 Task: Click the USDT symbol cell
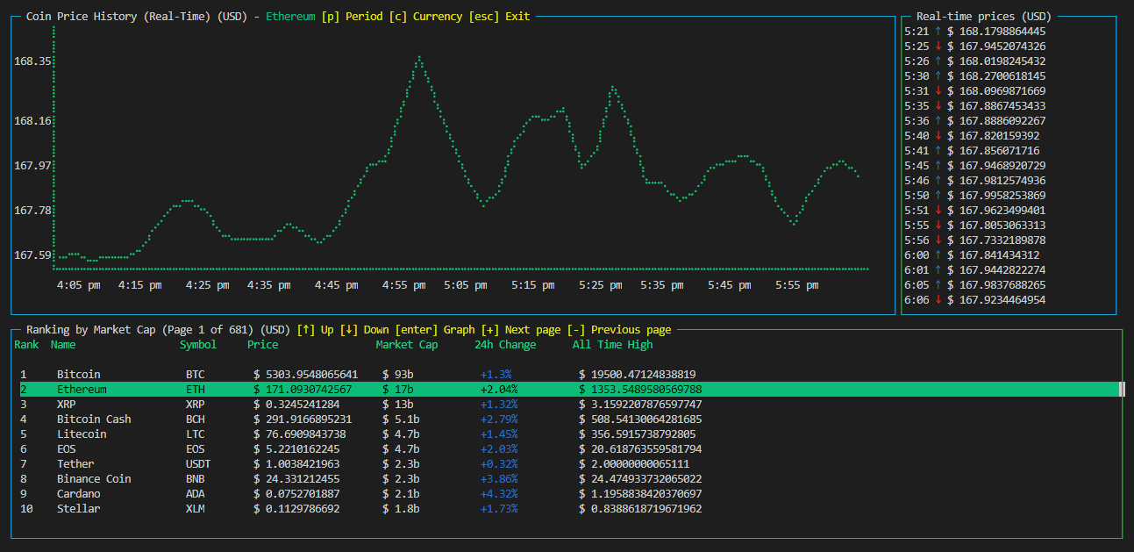click(198, 464)
